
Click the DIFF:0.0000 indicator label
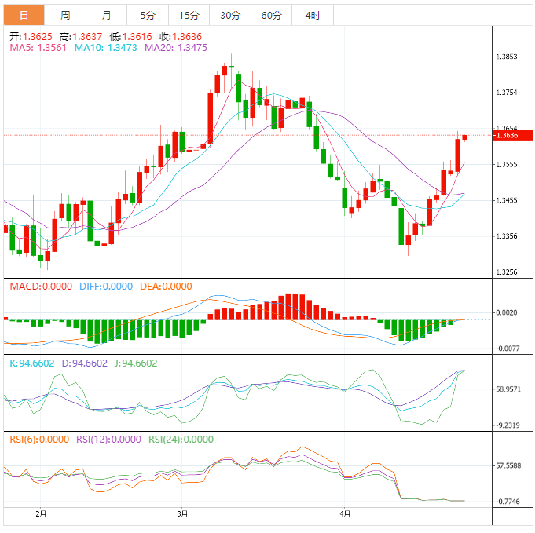(106, 286)
